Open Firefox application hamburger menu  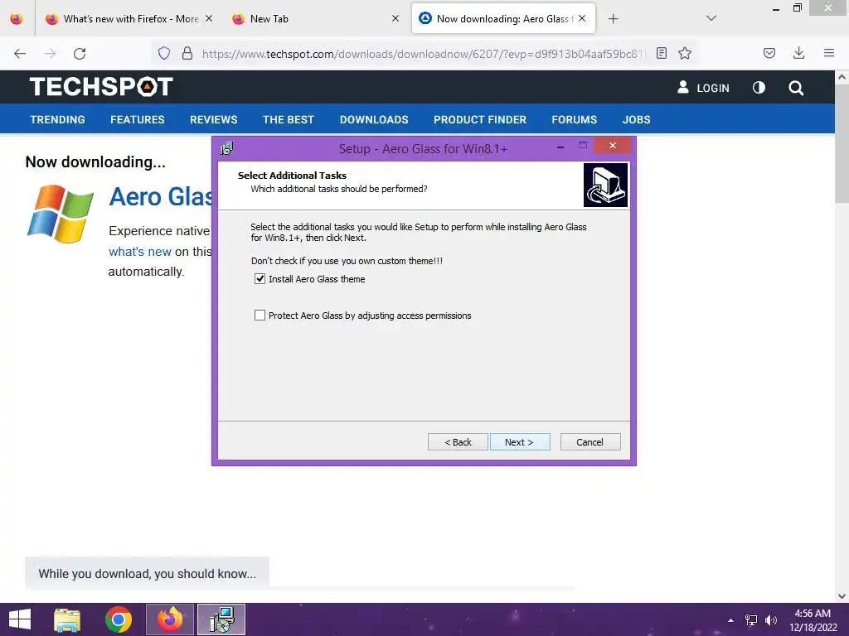(829, 53)
